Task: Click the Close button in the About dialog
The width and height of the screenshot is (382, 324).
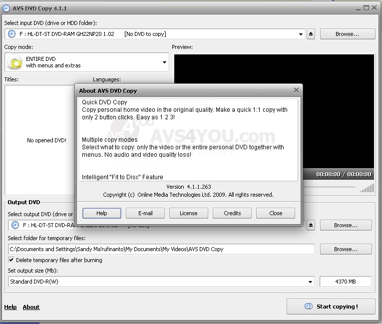Action: pos(276,213)
